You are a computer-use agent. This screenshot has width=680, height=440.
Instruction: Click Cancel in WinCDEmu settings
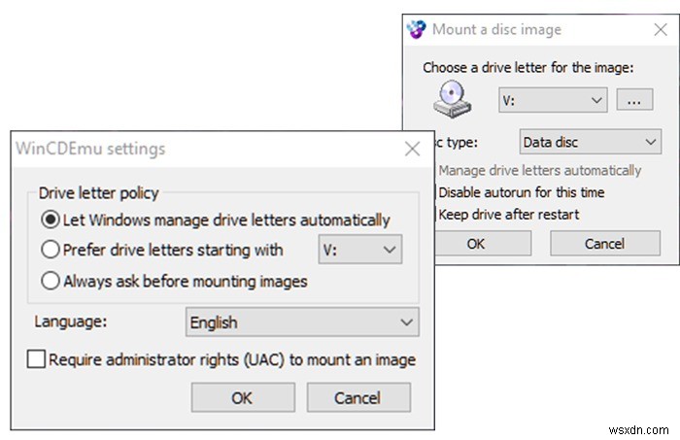357,397
